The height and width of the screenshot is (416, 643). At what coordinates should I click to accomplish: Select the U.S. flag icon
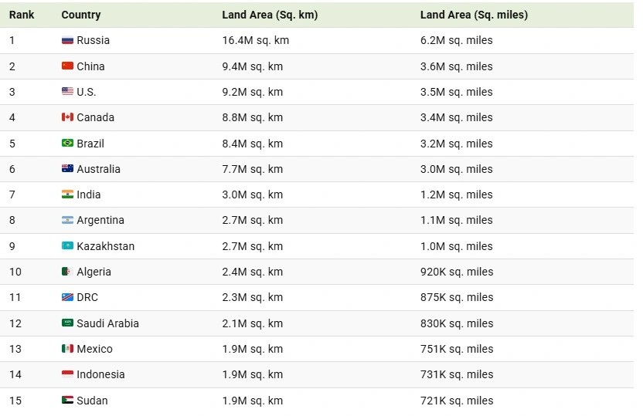[x=68, y=91]
